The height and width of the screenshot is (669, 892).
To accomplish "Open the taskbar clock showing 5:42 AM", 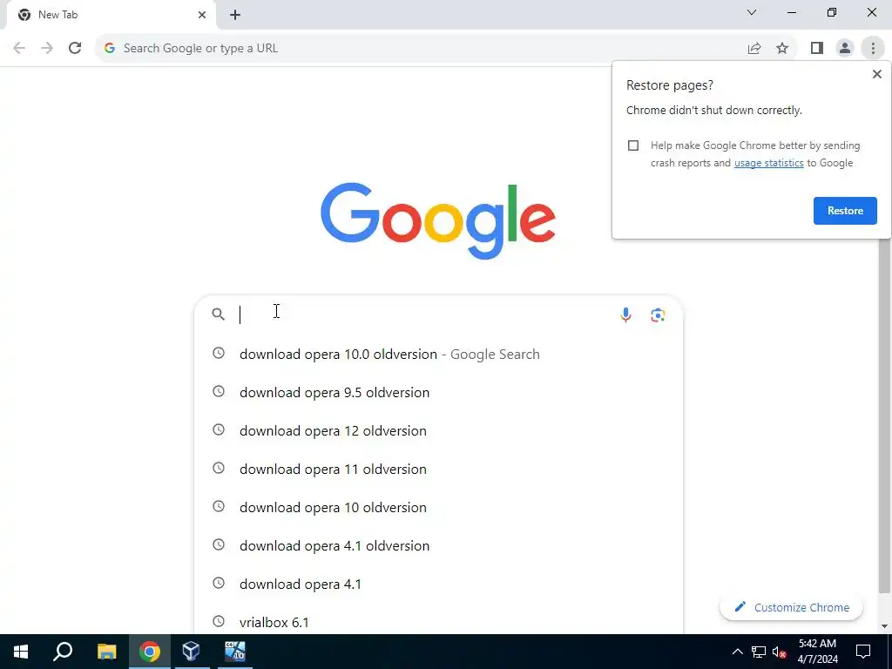I will 817,652.
